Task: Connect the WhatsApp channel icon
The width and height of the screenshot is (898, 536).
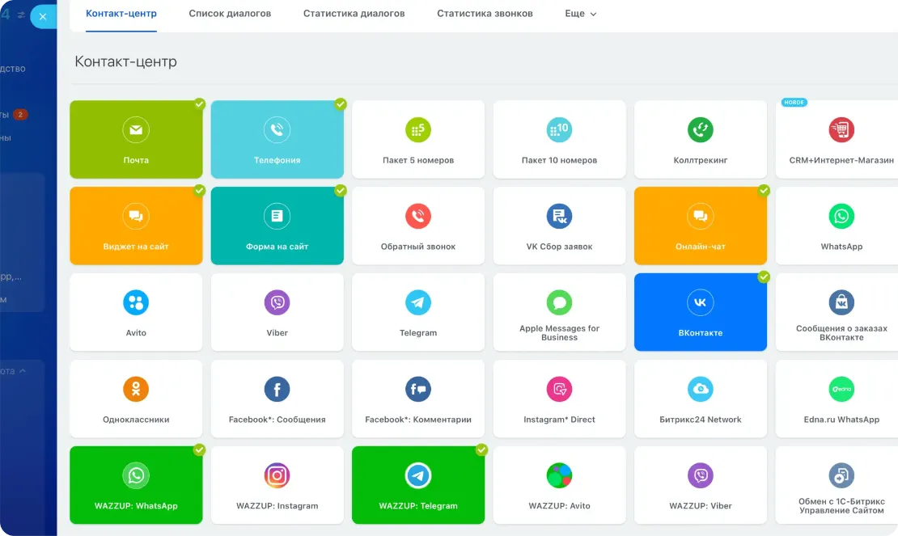Action: [x=841, y=216]
